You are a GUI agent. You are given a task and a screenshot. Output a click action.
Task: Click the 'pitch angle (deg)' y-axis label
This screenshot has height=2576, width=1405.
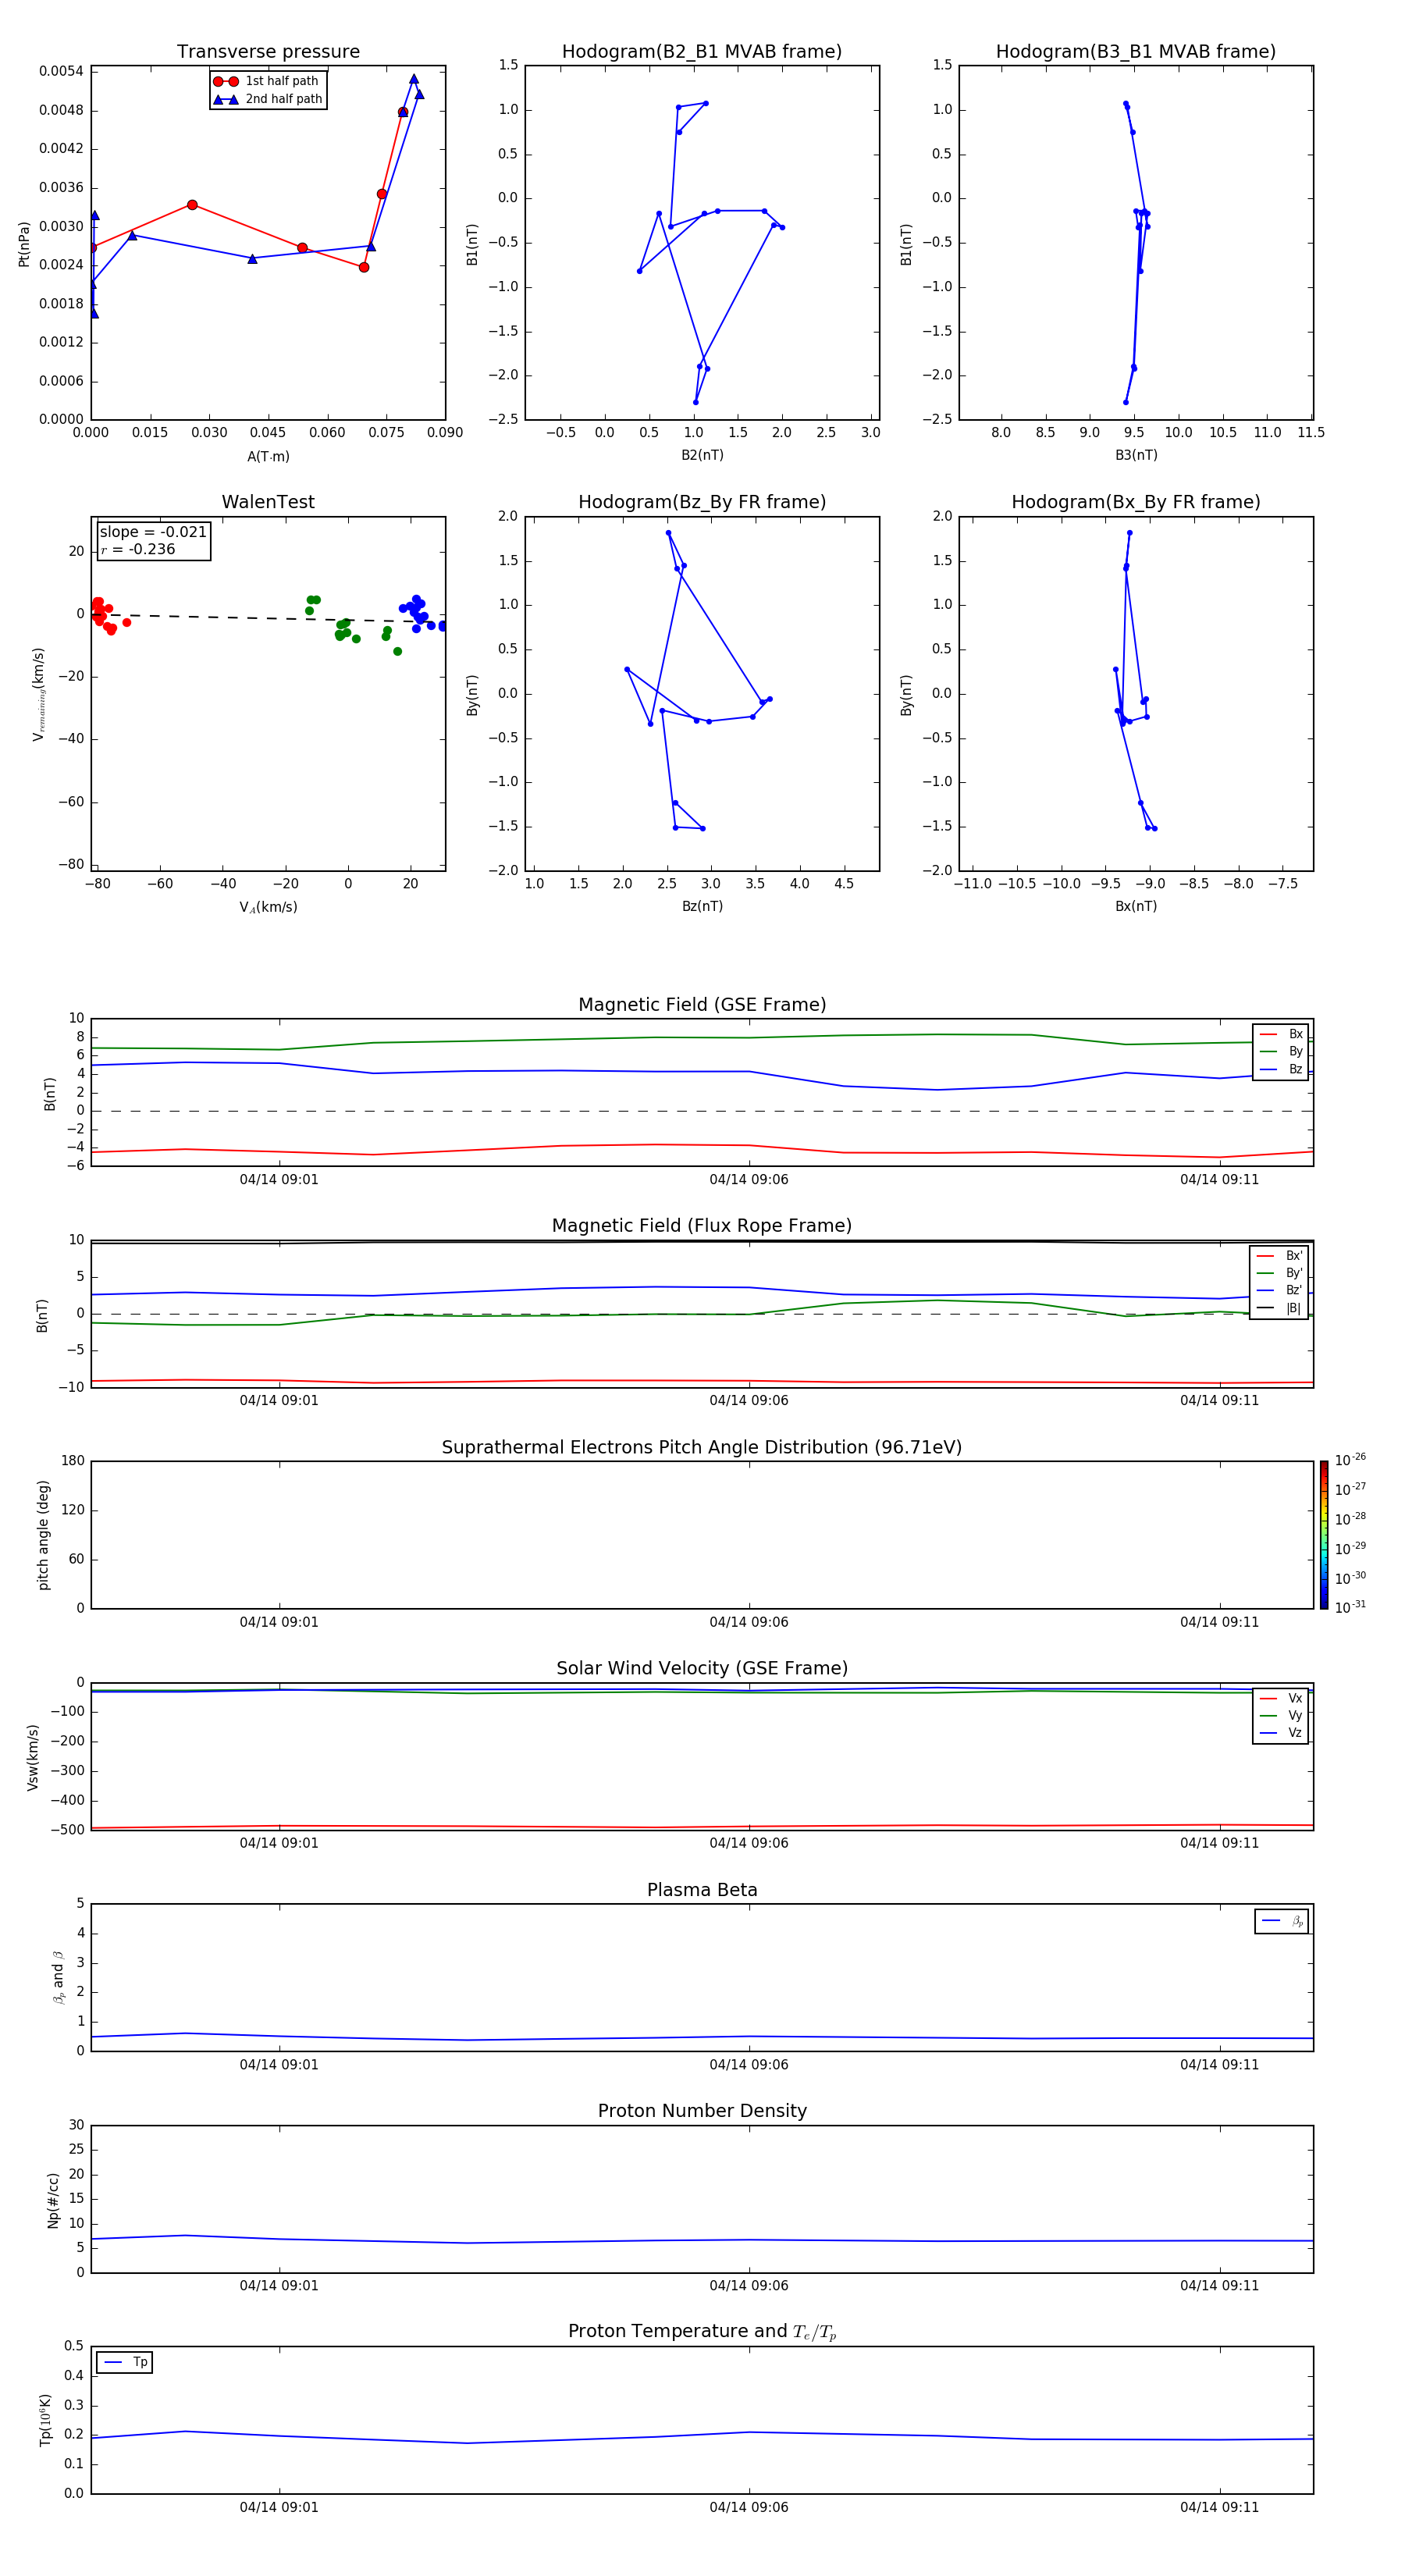tap(43, 1535)
